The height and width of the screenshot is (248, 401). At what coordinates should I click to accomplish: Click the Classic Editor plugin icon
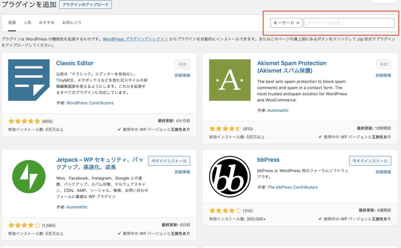click(x=29, y=80)
